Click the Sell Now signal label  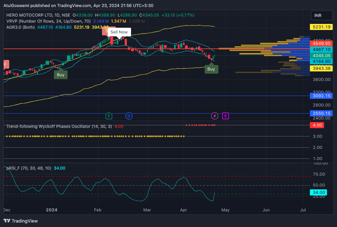tap(119, 32)
